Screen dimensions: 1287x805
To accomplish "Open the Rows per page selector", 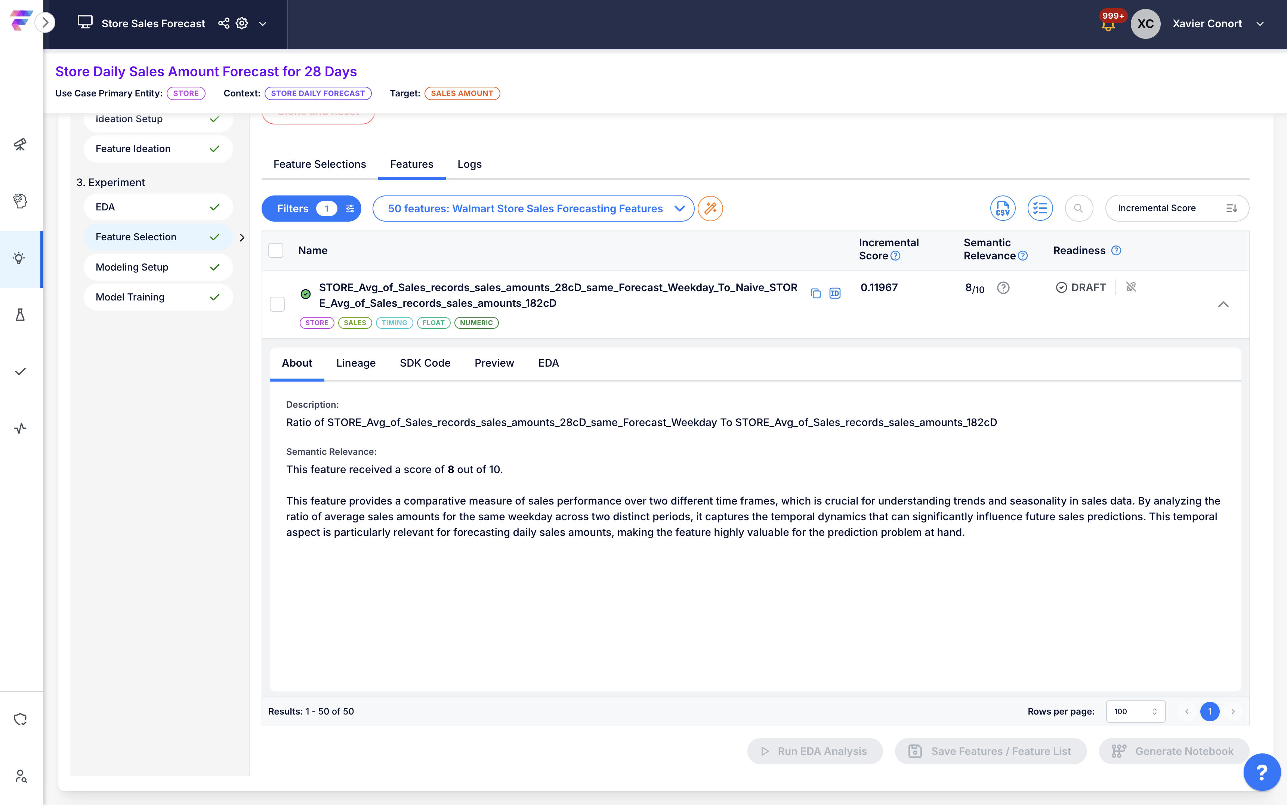I will tap(1135, 711).
